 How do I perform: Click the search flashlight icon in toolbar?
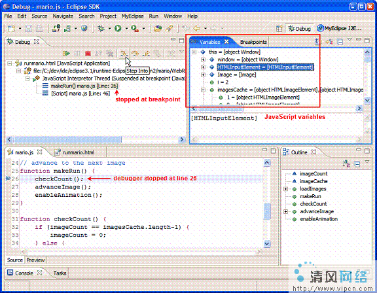pyautogui.click(x=170, y=29)
